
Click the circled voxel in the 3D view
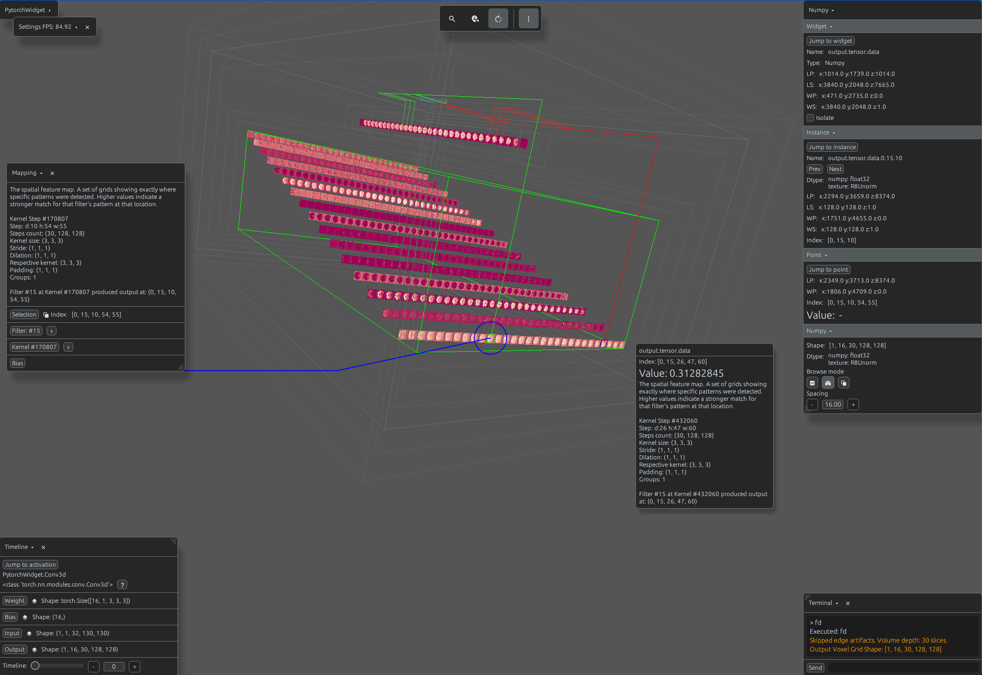tap(491, 338)
